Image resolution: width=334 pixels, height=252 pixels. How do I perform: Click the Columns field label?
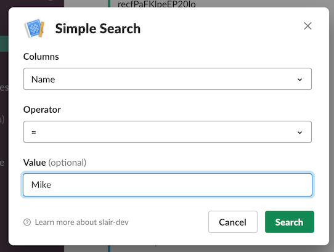click(41, 57)
